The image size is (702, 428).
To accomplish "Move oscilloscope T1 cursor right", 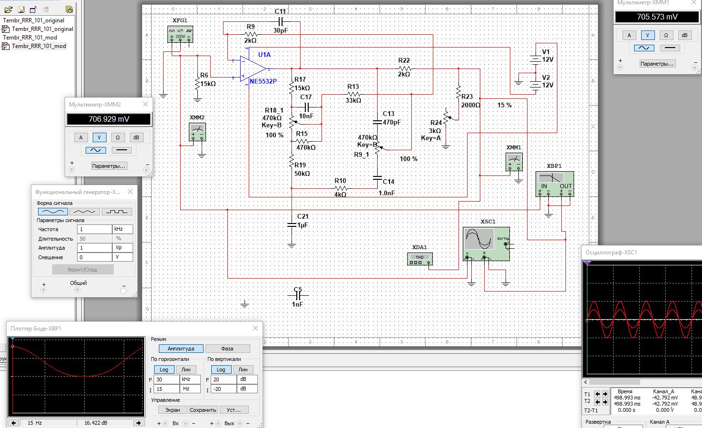I will [606, 394].
